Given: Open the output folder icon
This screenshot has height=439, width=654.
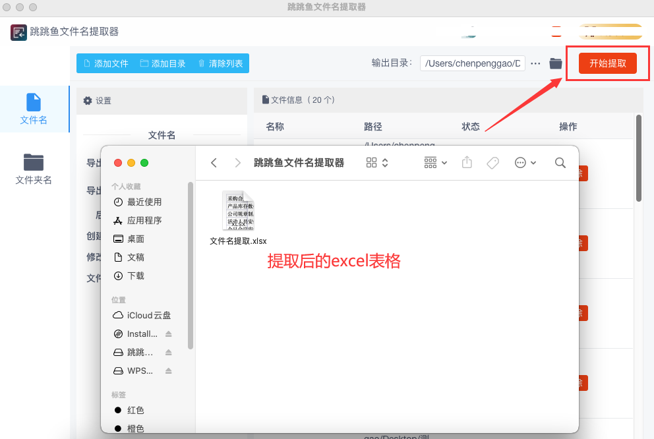Looking at the screenshot, I should coord(556,63).
